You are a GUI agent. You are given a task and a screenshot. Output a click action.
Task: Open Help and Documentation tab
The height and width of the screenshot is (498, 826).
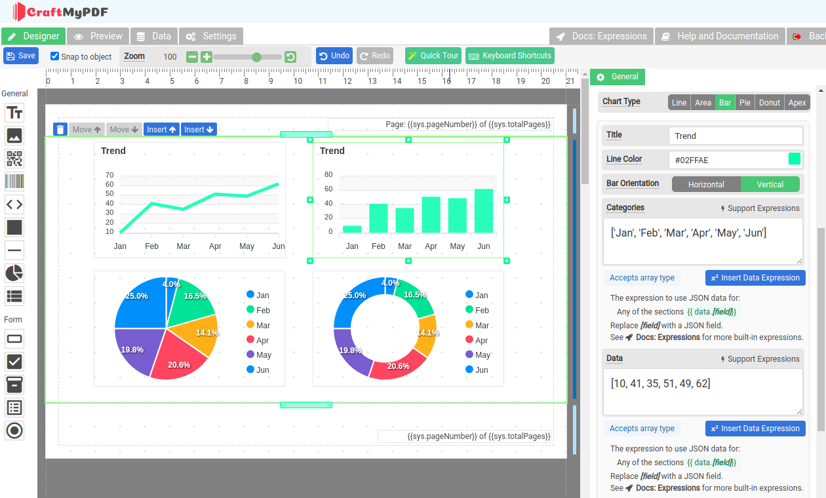click(720, 36)
